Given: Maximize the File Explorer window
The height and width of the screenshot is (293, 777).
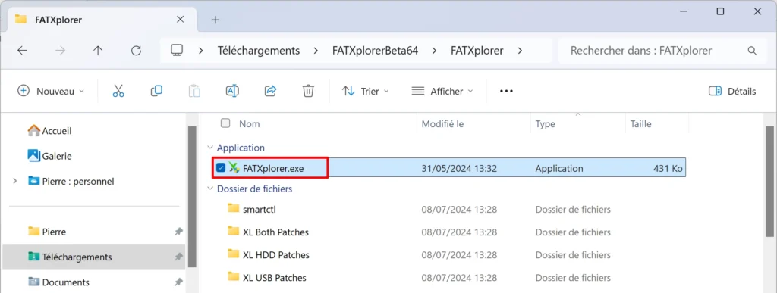Looking at the screenshot, I should click(x=721, y=11).
